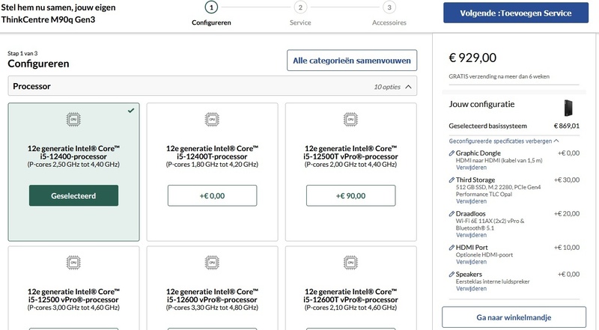Click the HDMI Port +€ 10,00 price

click(567, 248)
